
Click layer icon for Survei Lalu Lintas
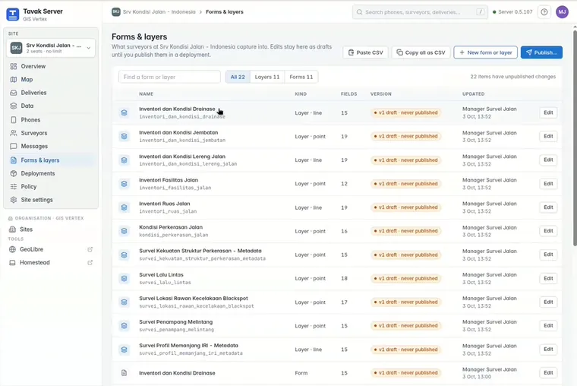point(125,278)
